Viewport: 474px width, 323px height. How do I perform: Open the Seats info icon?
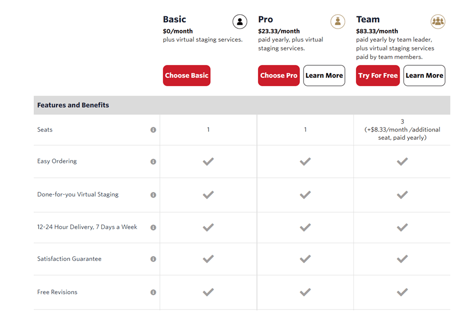[153, 130]
